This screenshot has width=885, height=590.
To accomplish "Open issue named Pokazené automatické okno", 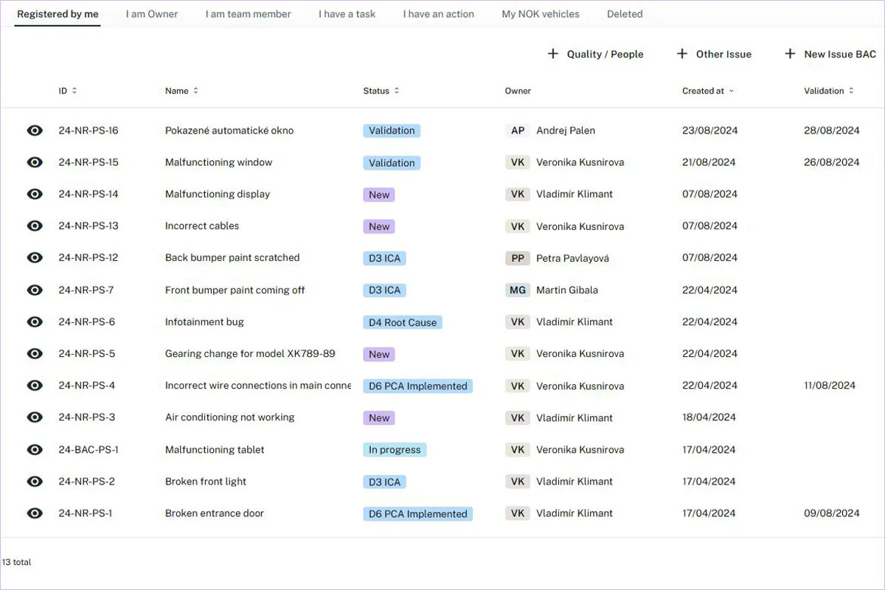I will point(229,131).
